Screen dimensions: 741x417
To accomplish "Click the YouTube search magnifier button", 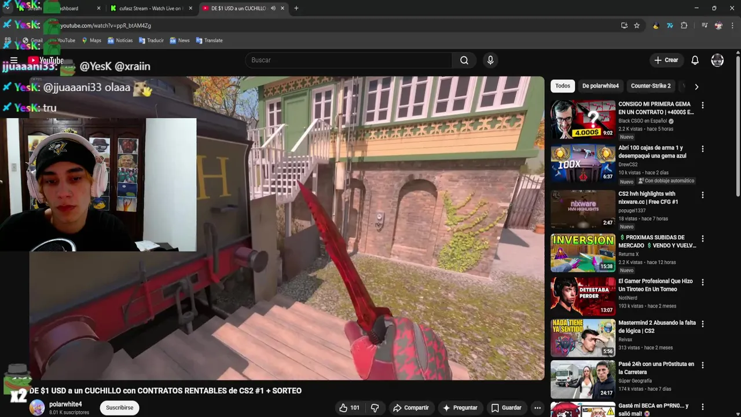I will pyautogui.click(x=464, y=60).
